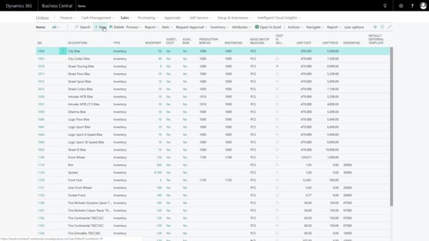Select the Street Sport Bike description

point(79,82)
